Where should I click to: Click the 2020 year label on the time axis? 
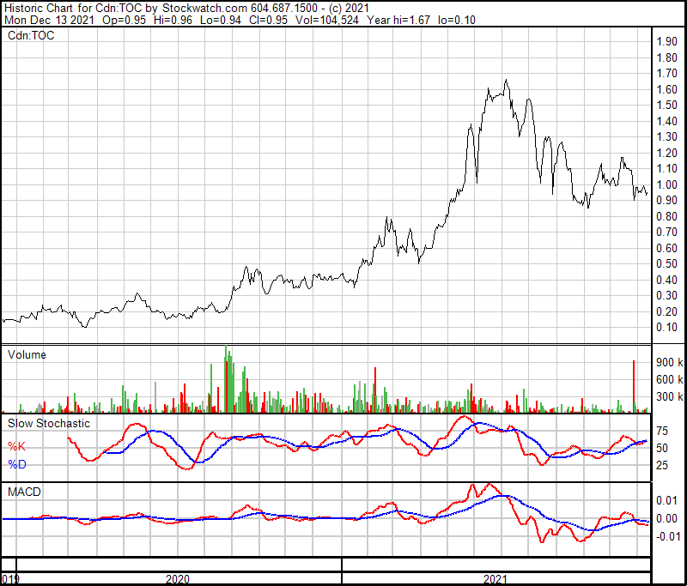coord(178,579)
